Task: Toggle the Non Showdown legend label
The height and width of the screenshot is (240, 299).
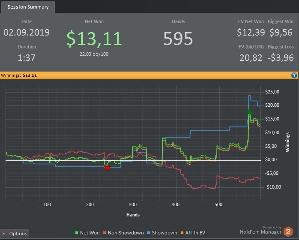Action: point(126,233)
